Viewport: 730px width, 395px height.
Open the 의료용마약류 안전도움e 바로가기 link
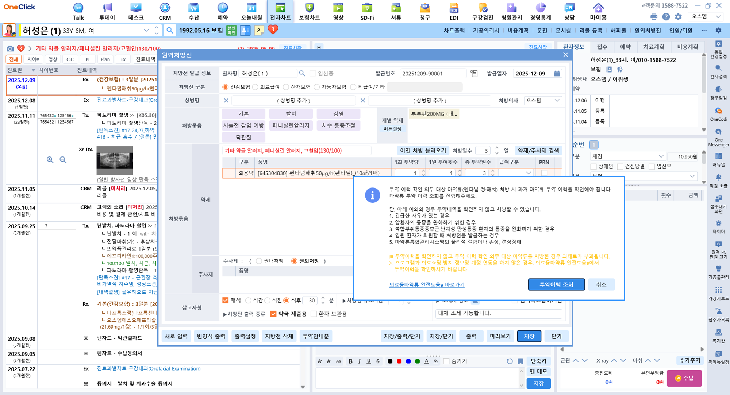pos(426,285)
